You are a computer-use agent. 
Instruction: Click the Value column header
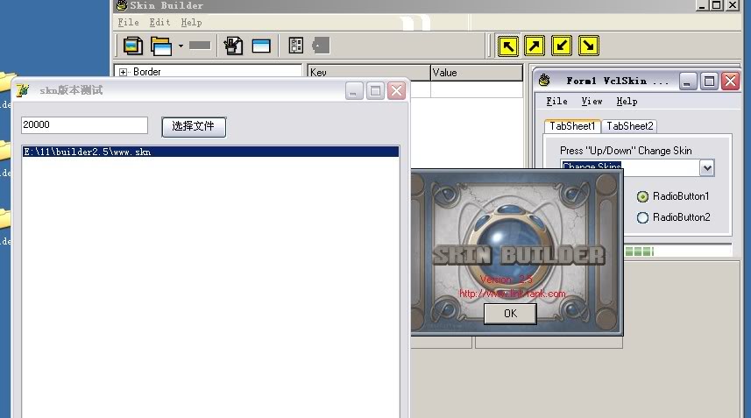[x=477, y=73]
